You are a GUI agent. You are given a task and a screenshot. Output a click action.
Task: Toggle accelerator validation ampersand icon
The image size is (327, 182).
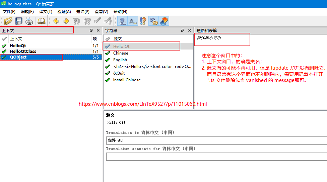[122, 21]
